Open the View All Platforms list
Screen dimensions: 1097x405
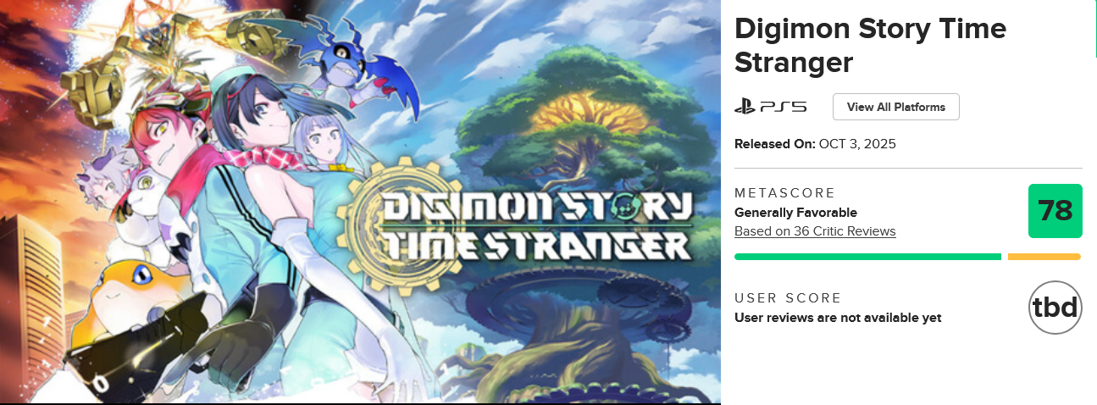pos(895,108)
